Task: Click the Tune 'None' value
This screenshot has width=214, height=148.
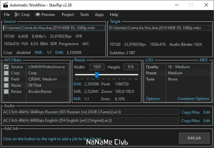Action: (172, 79)
